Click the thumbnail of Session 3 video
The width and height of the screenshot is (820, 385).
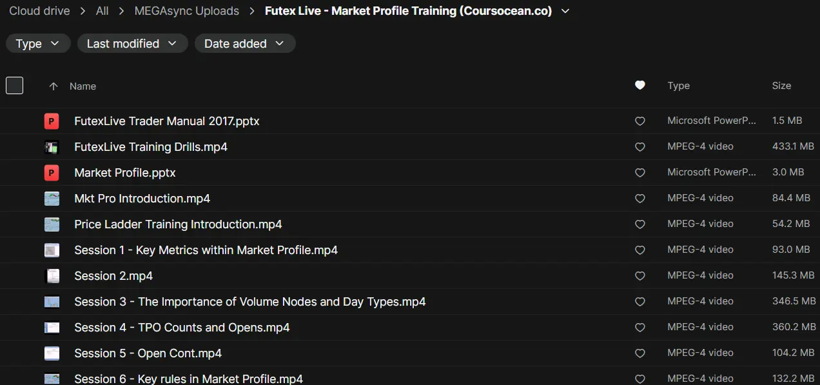52,302
